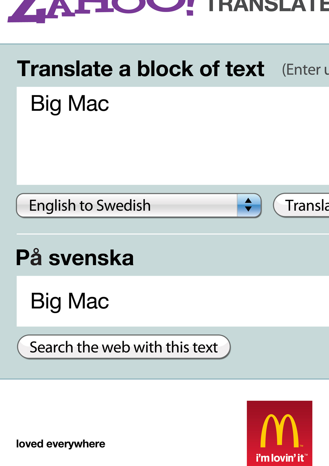The image size is (329, 466).
Task: Open the "English to Swedish" dropdown
Action: pyautogui.click(x=128, y=205)
